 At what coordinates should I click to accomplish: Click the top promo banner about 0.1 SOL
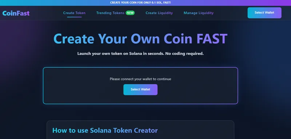point(140,3)
